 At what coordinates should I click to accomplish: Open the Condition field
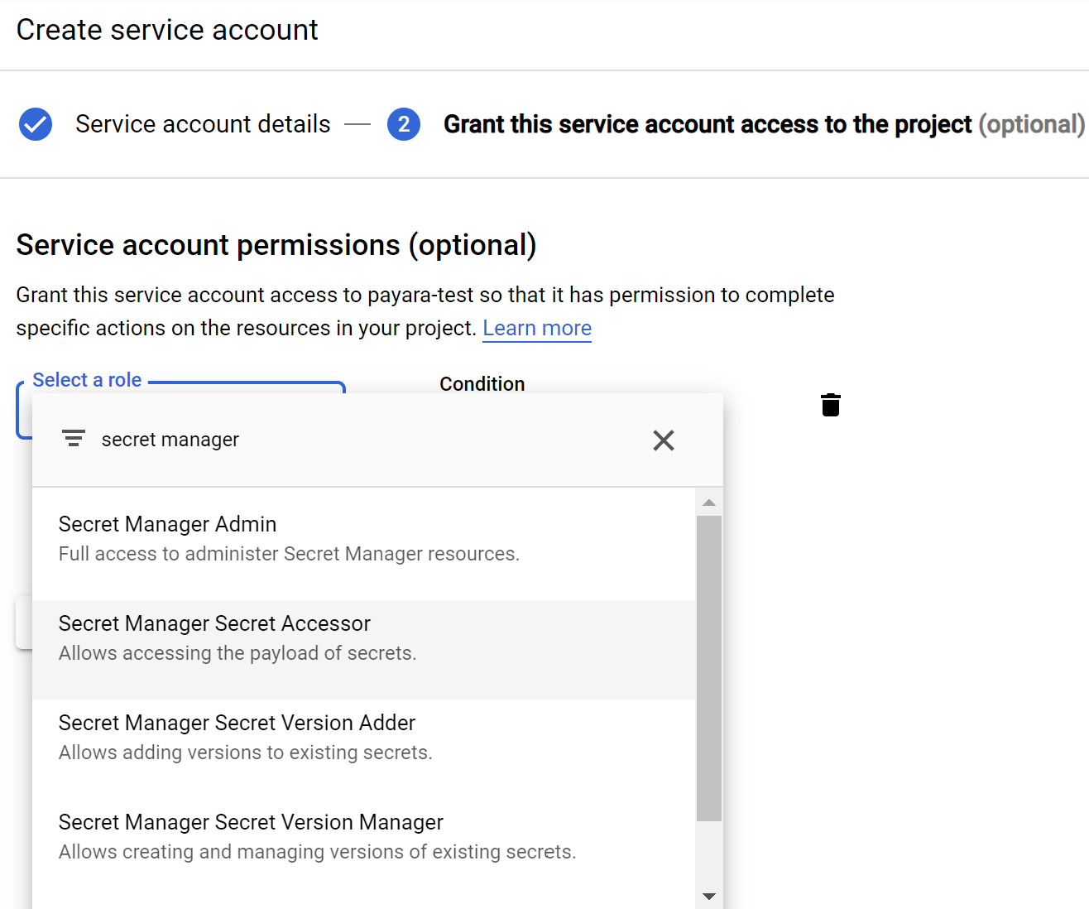[x=482, y=383]
